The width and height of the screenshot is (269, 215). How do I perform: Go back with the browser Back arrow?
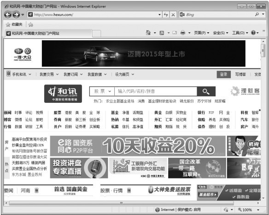8,15
